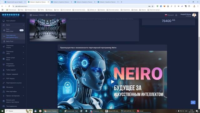Open Курс Neiro User item
The width and height of the screenshot is (200, 113).
coord(13,30)
